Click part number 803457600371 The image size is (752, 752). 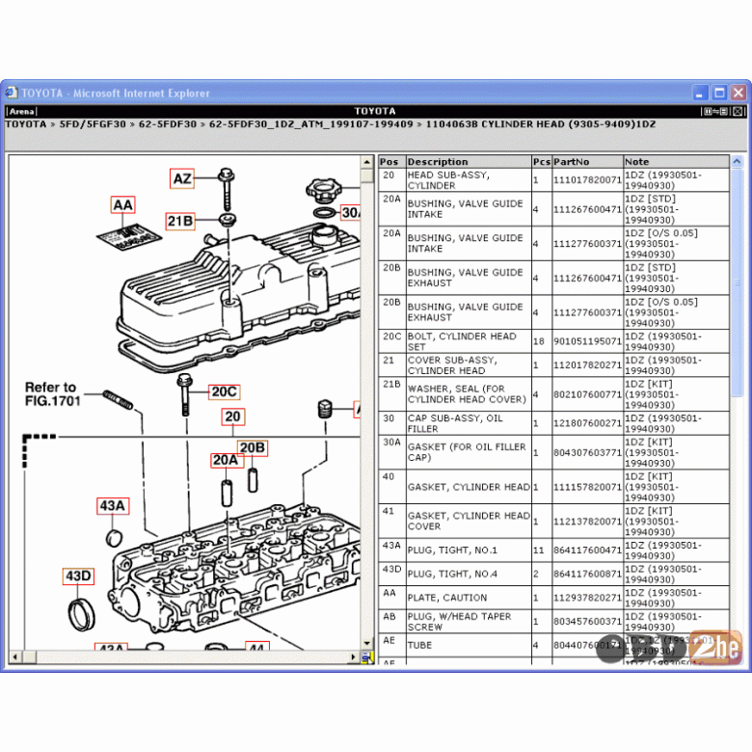[587, 622]
